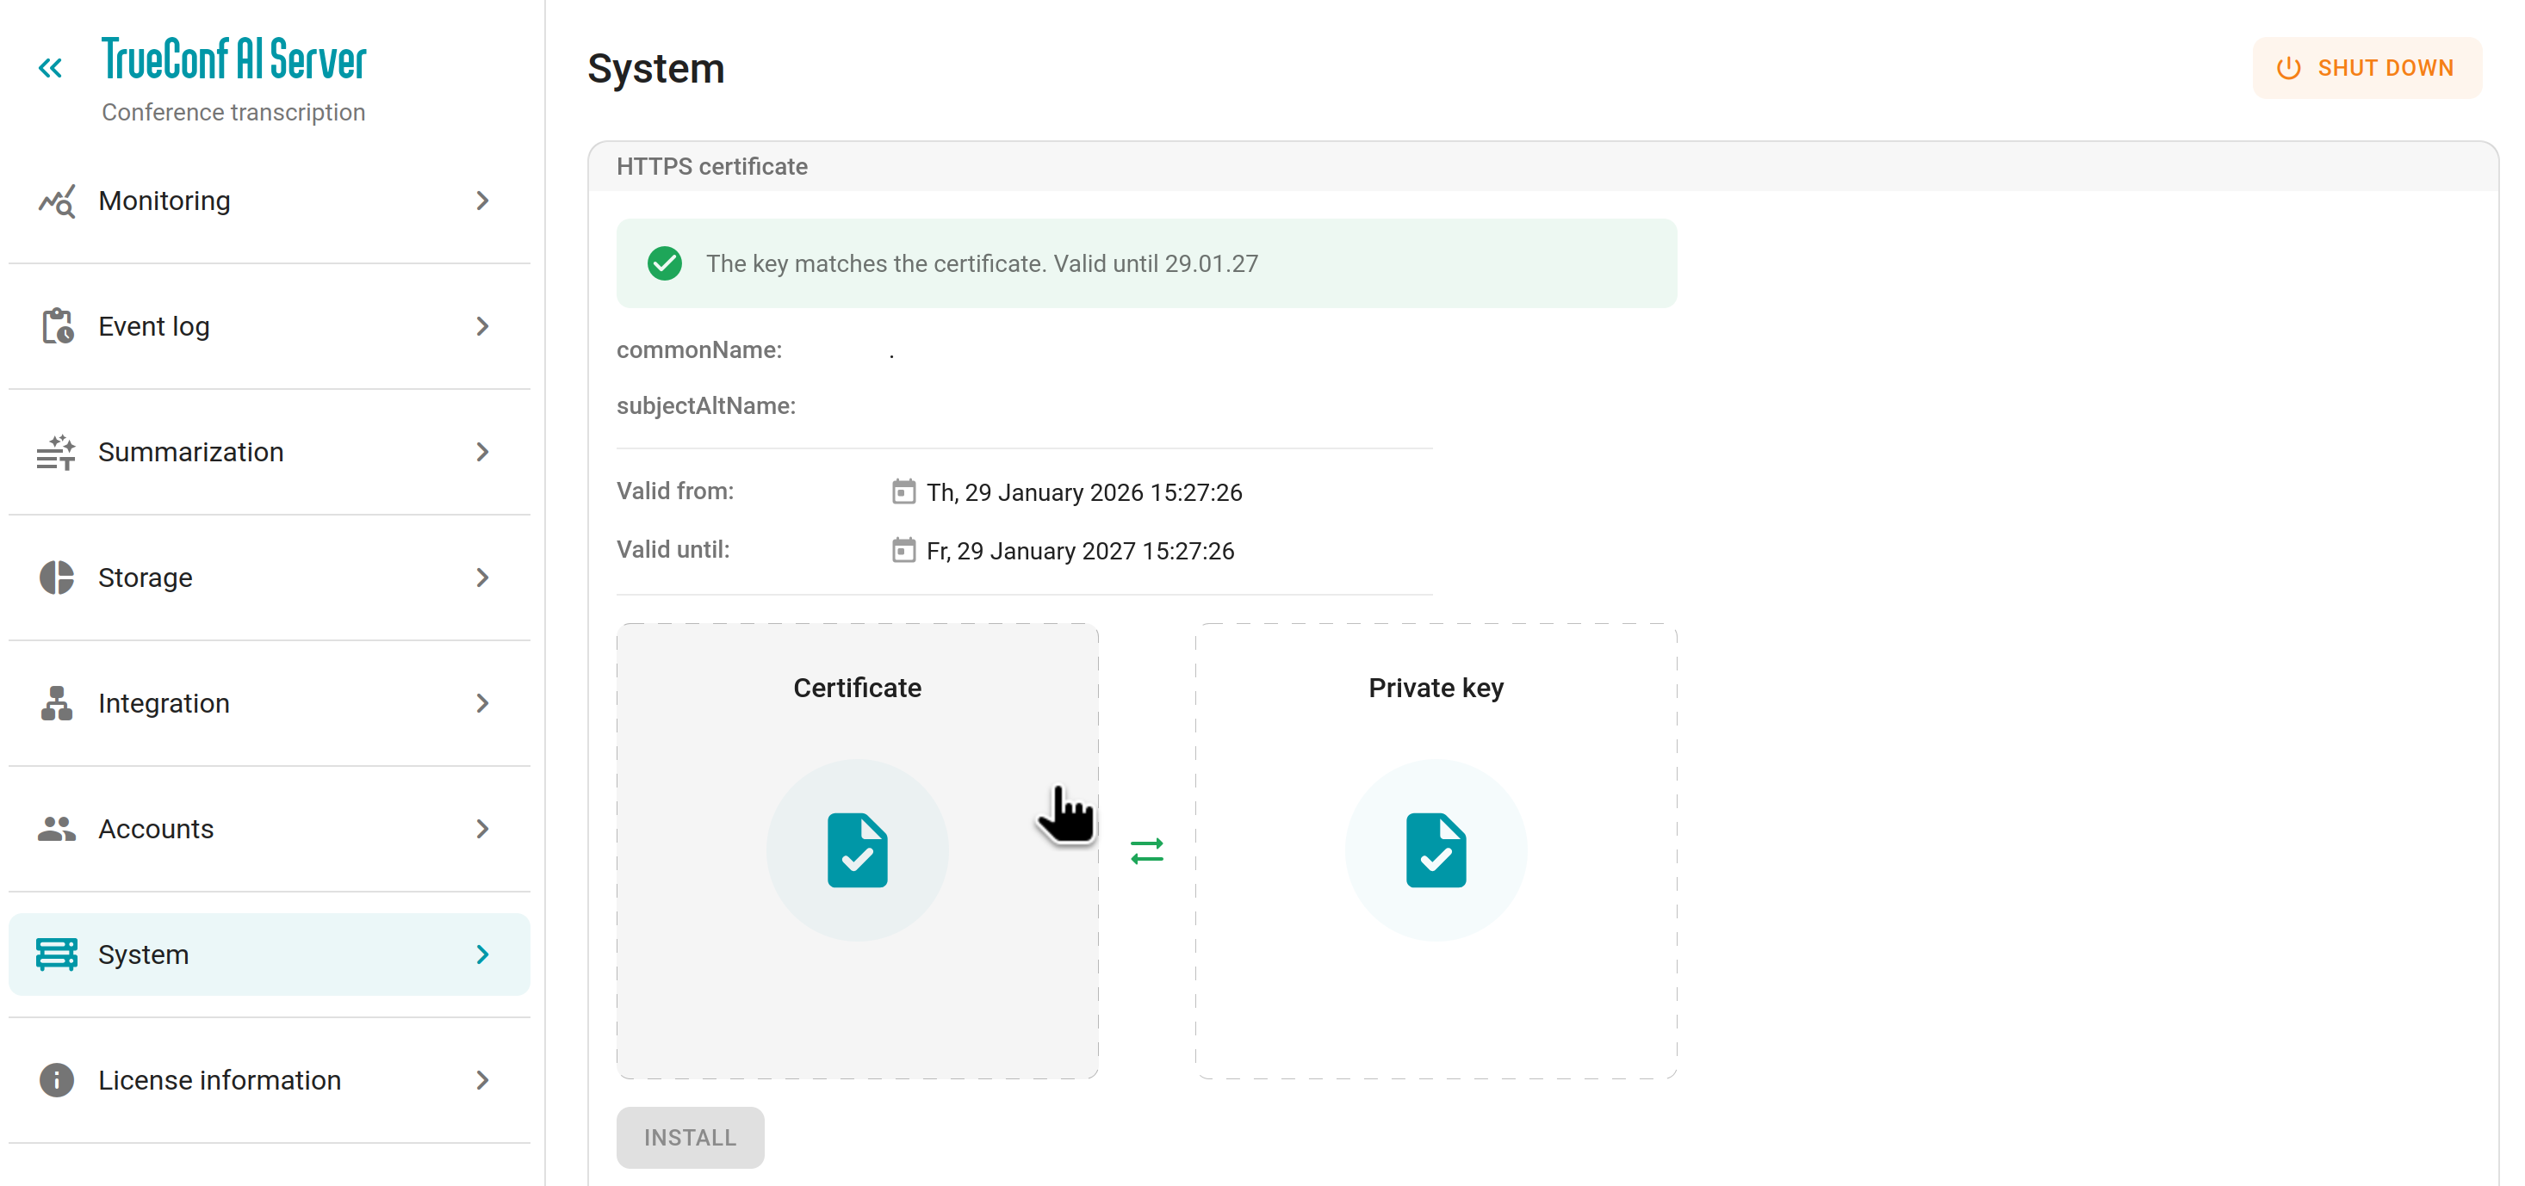Click the Summarization sparkle-lines icon

point(56,452)
